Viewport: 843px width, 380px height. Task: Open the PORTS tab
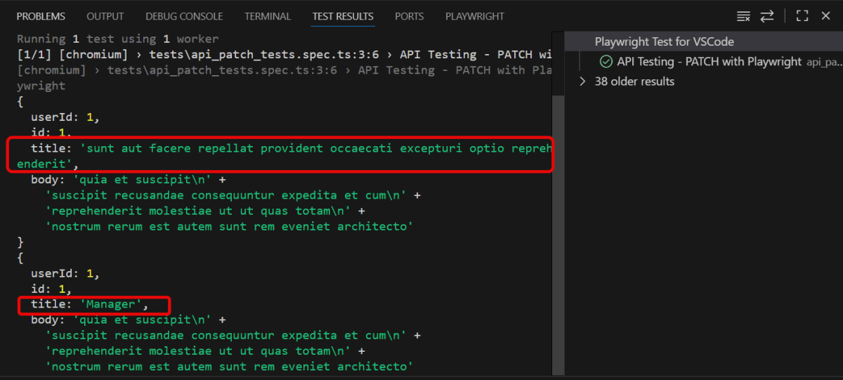coord(410,16)
